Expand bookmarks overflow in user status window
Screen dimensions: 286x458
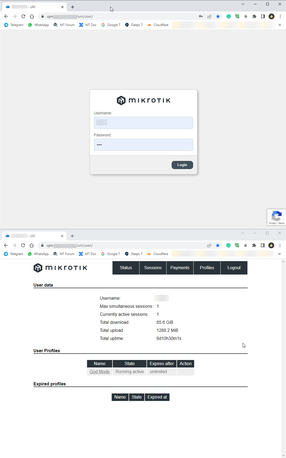(x=280, y=254)
